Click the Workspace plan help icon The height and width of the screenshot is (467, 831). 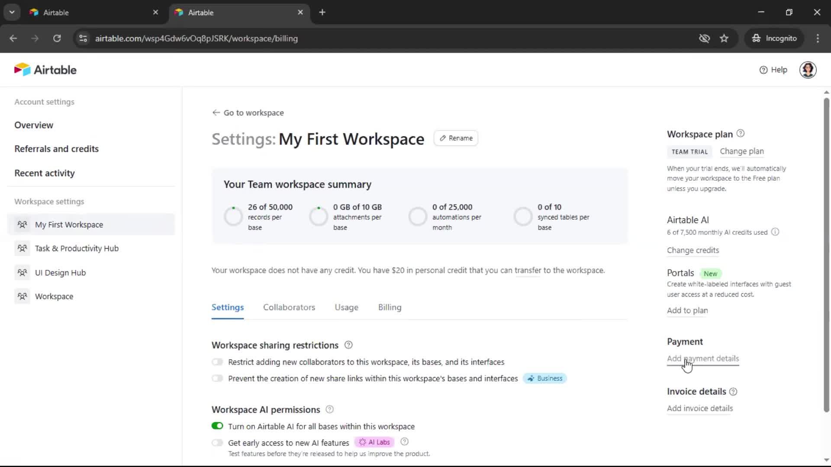[x=741, y=133]
